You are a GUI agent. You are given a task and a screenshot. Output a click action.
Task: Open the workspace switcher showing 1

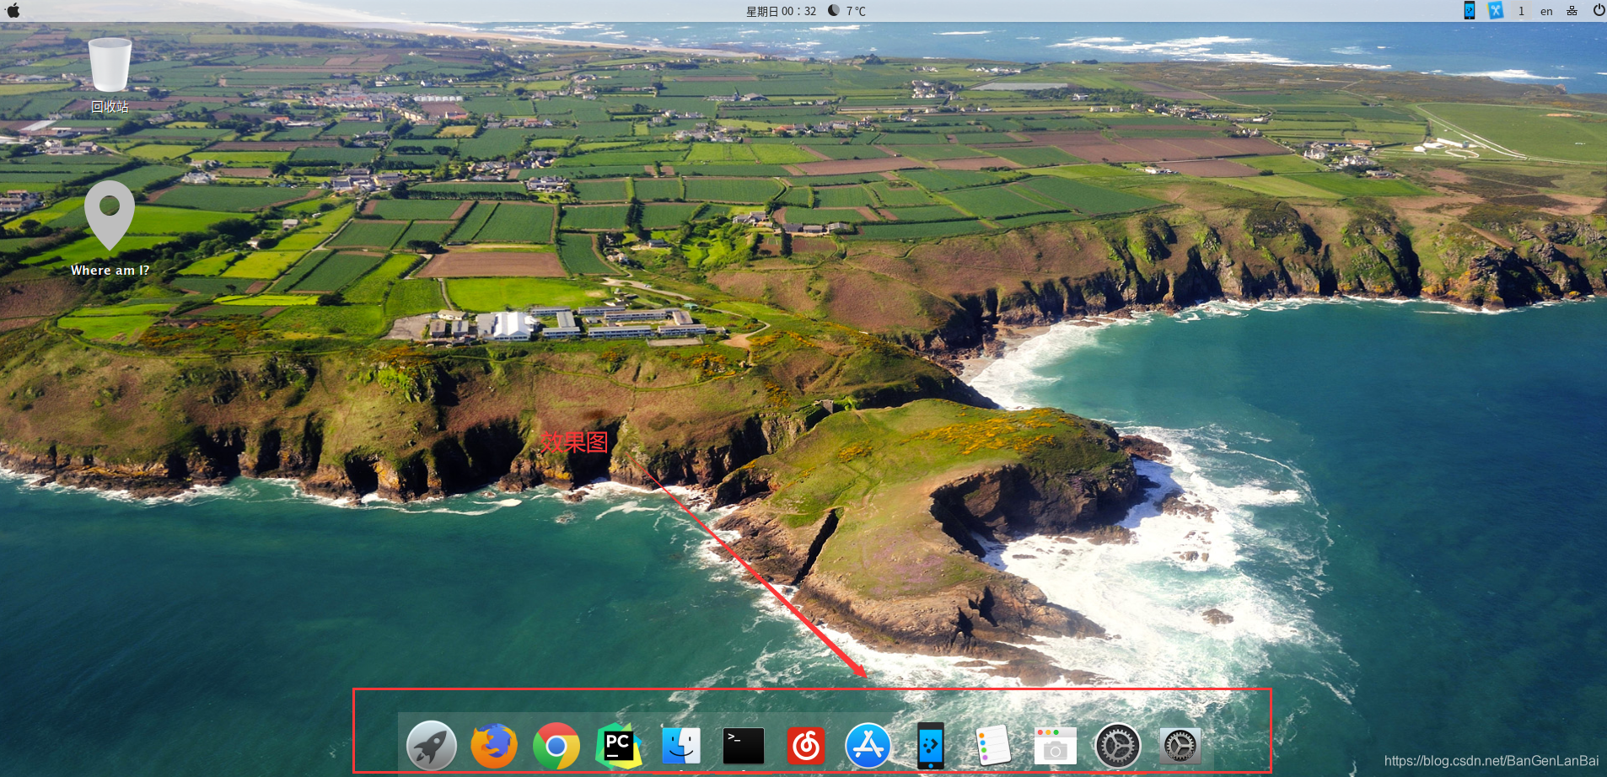[x=1521, y=11]
